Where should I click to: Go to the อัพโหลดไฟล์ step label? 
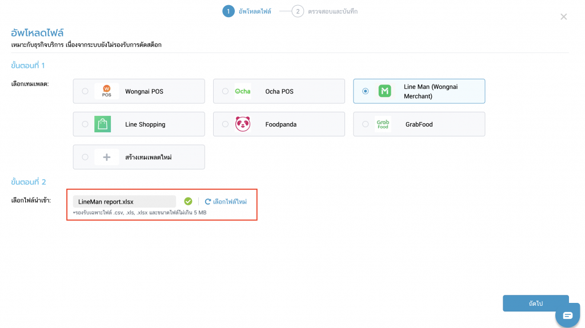(x=255, y=11)
